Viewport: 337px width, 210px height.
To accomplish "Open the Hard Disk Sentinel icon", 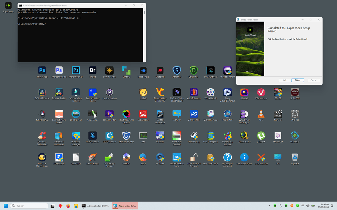I will pyautogui.click(x=177, y=138).
